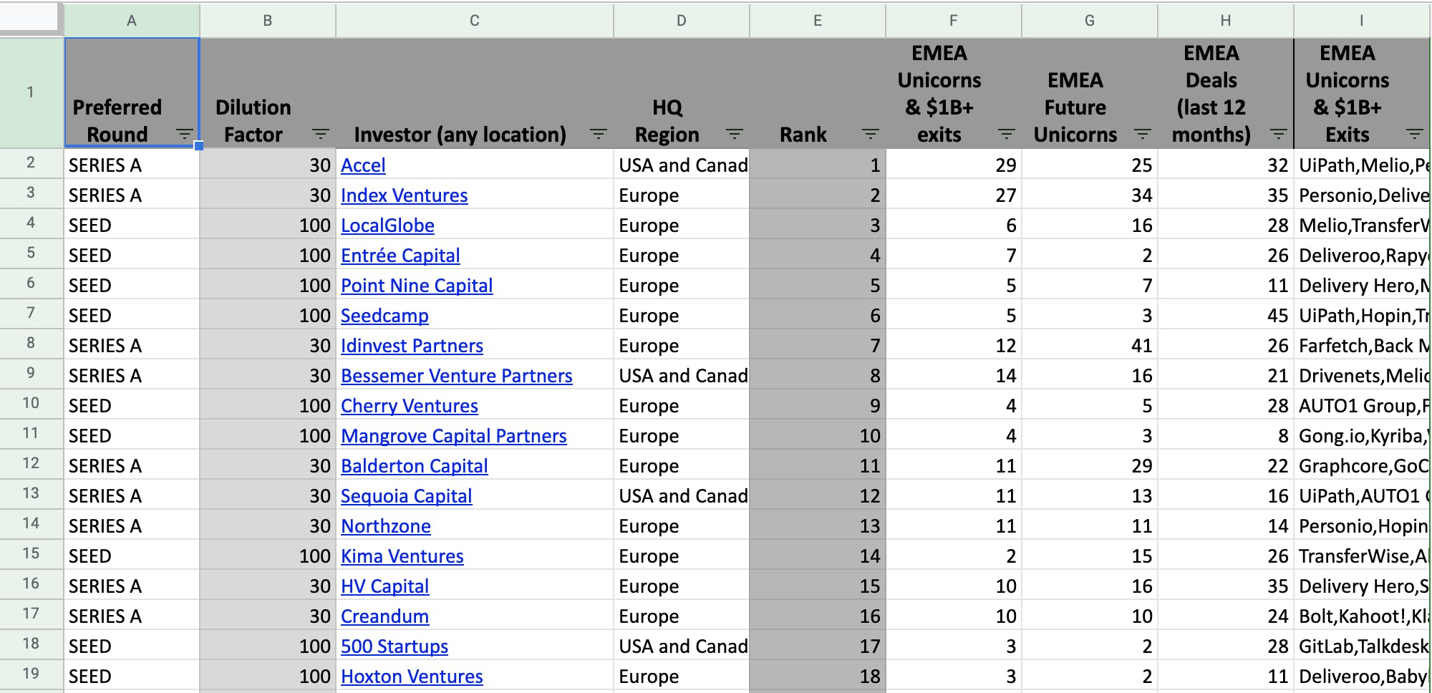This screenshot has height=693, width=1432.
Task: Select column E by clicking its header
Action: [x=816, y=21]
